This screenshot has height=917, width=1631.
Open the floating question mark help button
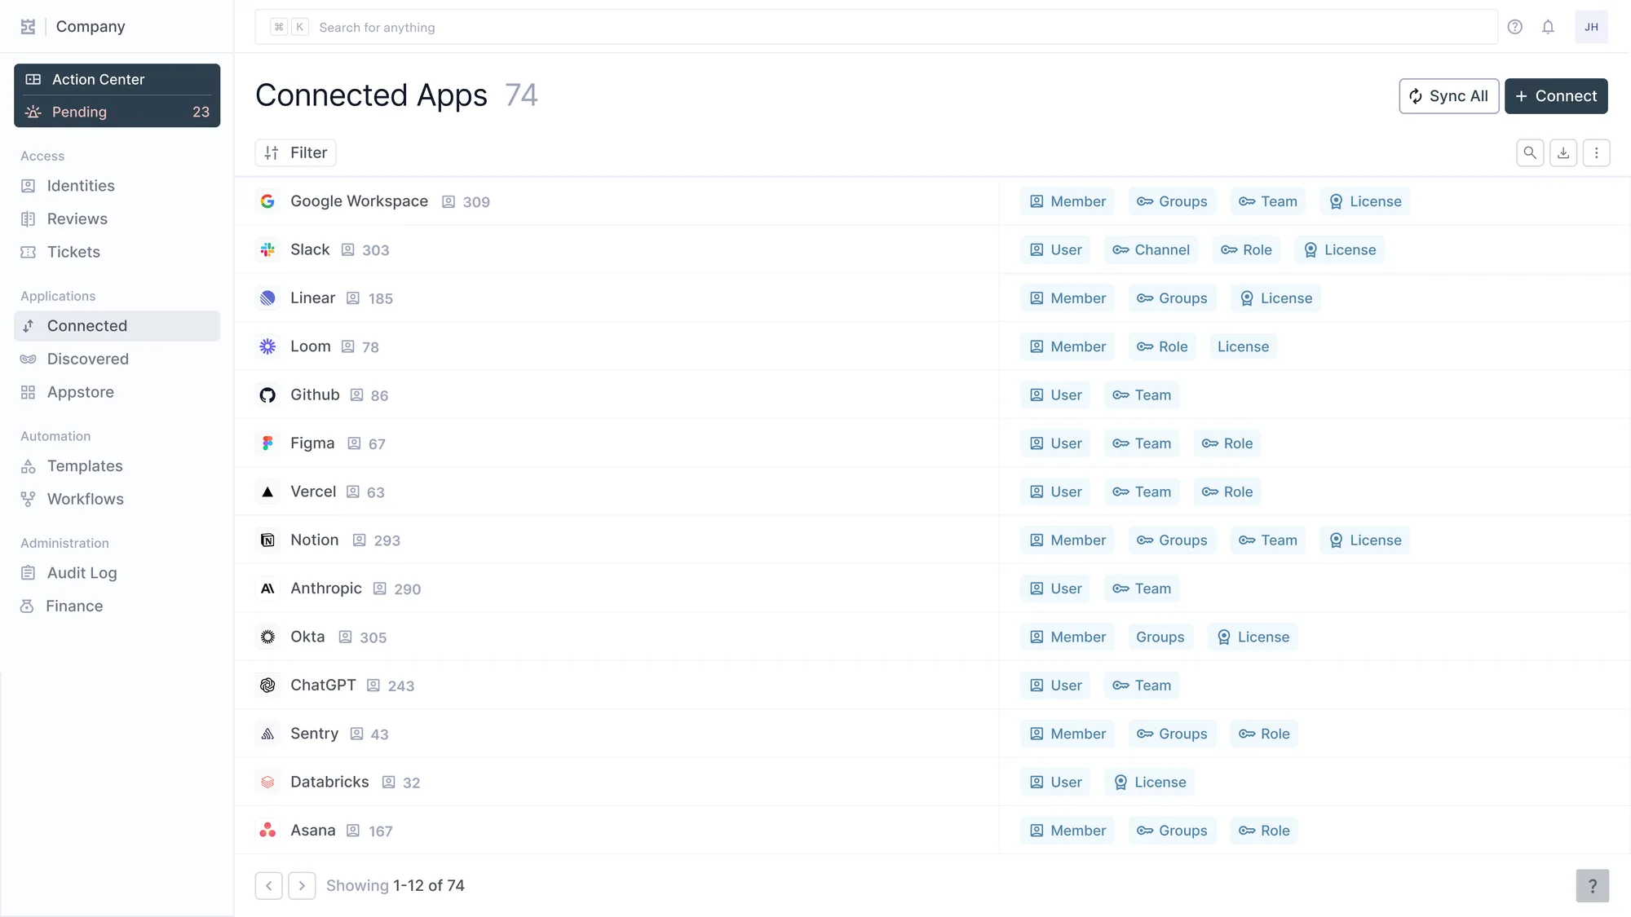(1592, 886)
